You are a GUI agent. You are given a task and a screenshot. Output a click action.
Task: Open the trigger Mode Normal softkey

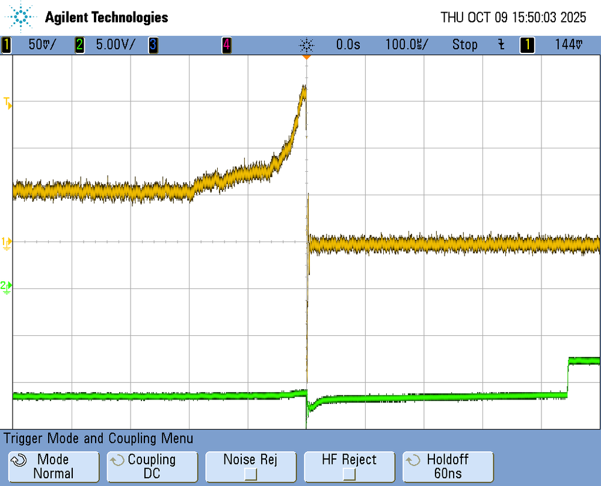(54, 467)
